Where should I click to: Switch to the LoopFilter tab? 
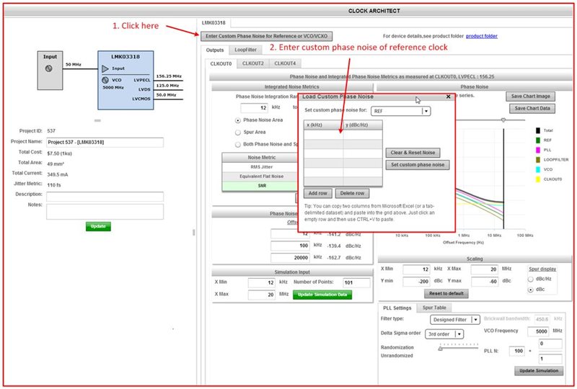(245, 50)
